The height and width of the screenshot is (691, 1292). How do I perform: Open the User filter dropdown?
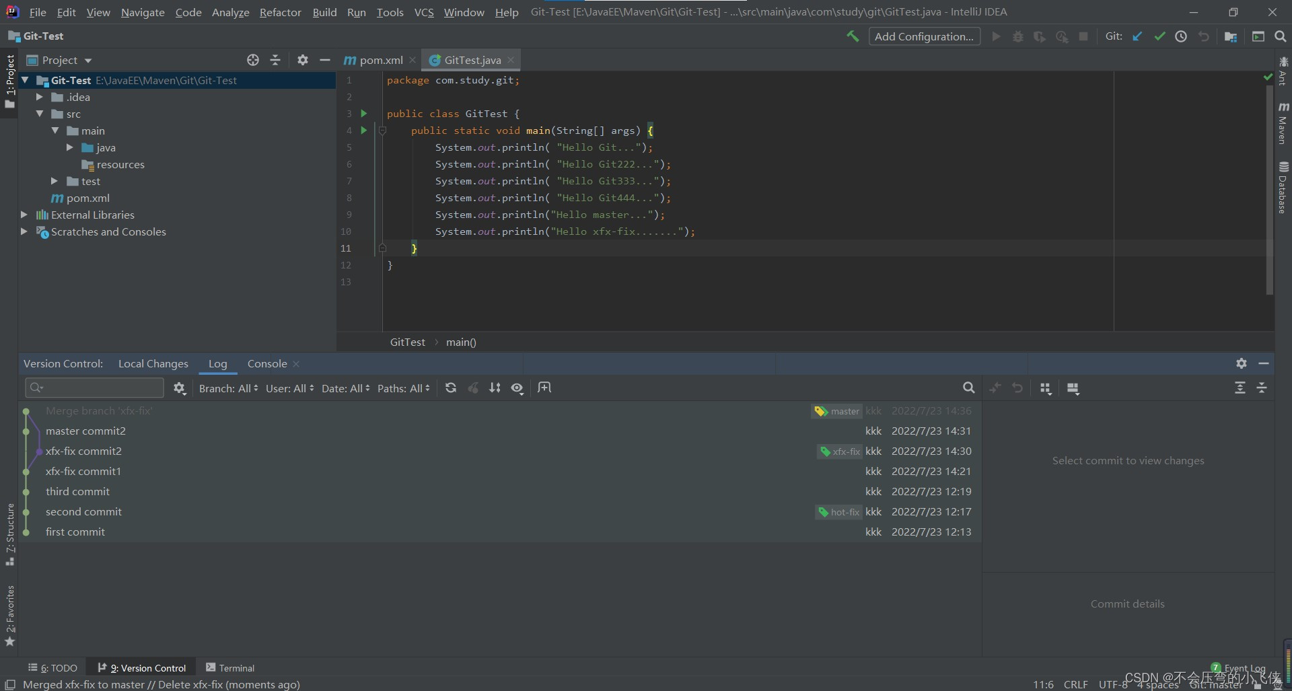pos(289,388)
